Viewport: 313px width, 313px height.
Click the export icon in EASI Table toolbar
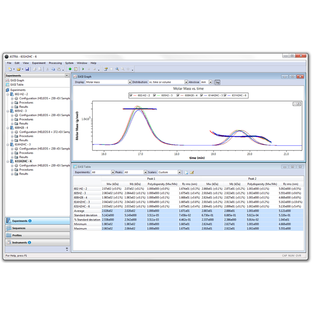[186, 173]
